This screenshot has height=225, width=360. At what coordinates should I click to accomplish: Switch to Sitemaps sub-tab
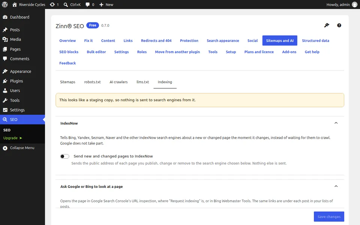pos(67,82)
